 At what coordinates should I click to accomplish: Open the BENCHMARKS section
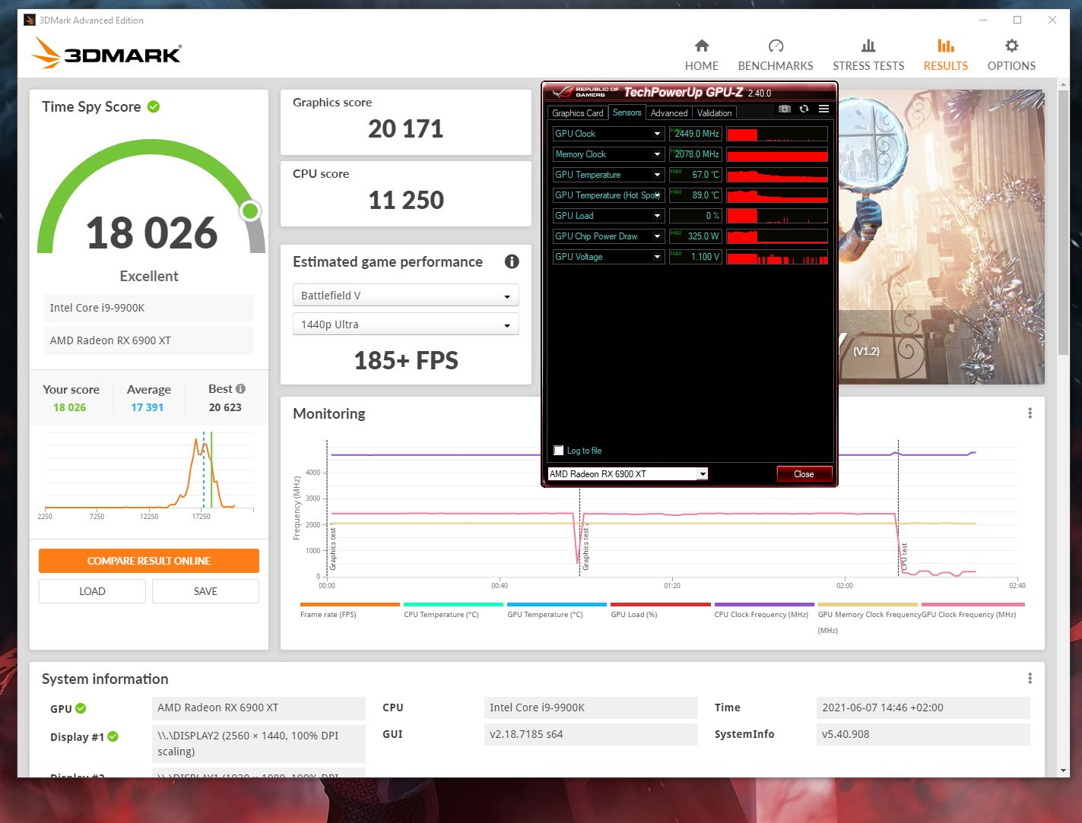775,55
